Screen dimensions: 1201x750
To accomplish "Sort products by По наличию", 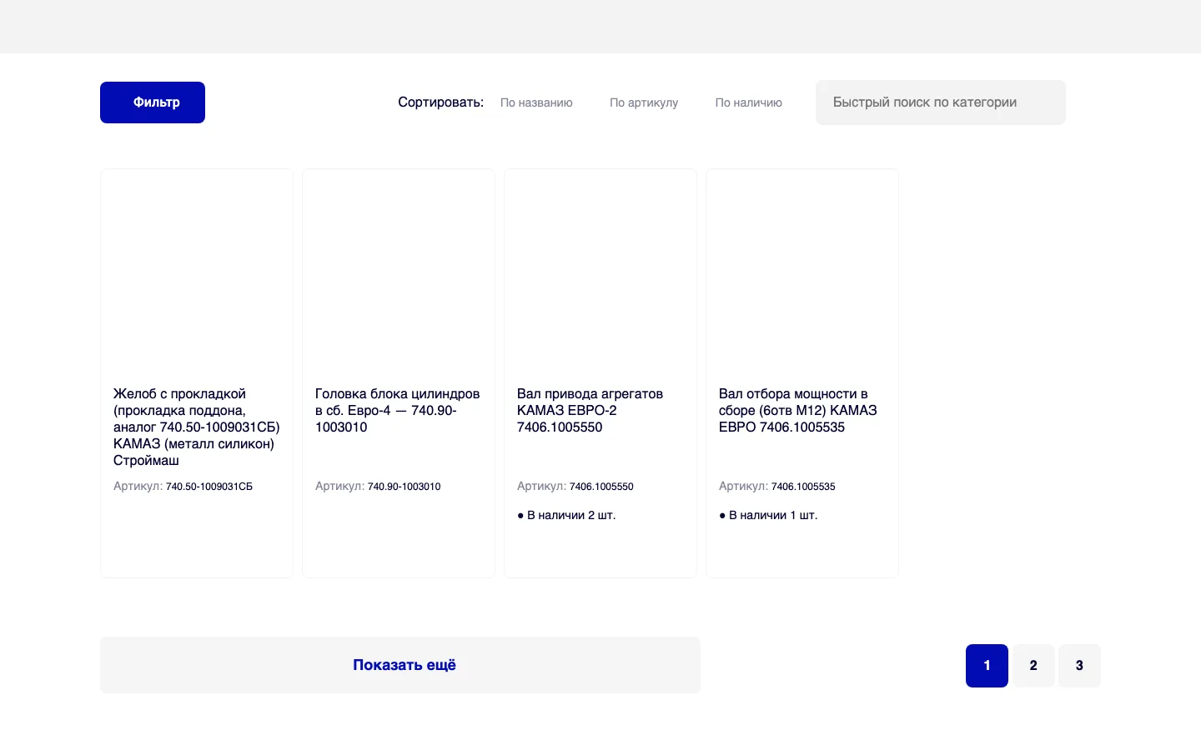I will (748, 102).
